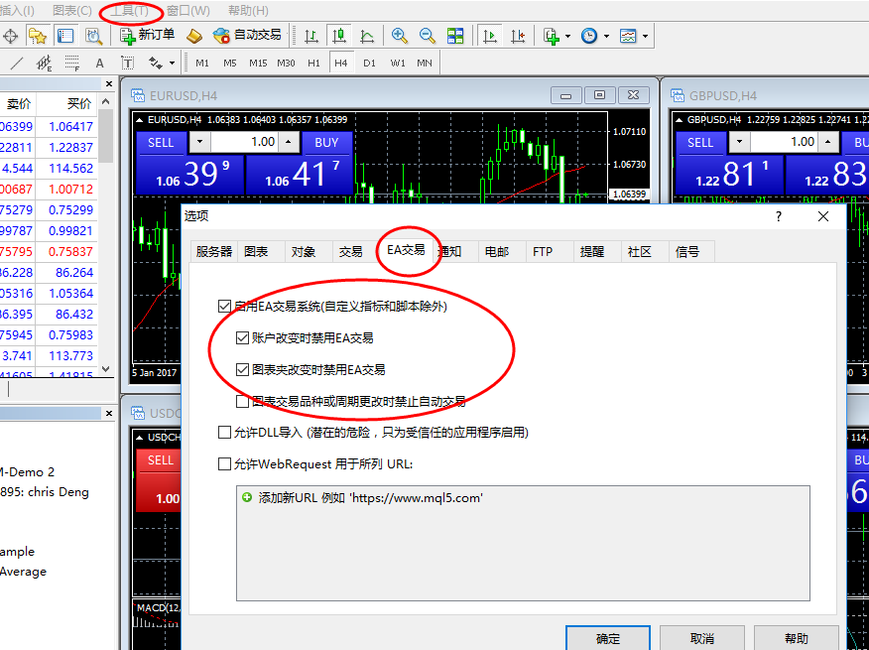Open the GBPUSD volume dropdown

[x=739, y=141]
